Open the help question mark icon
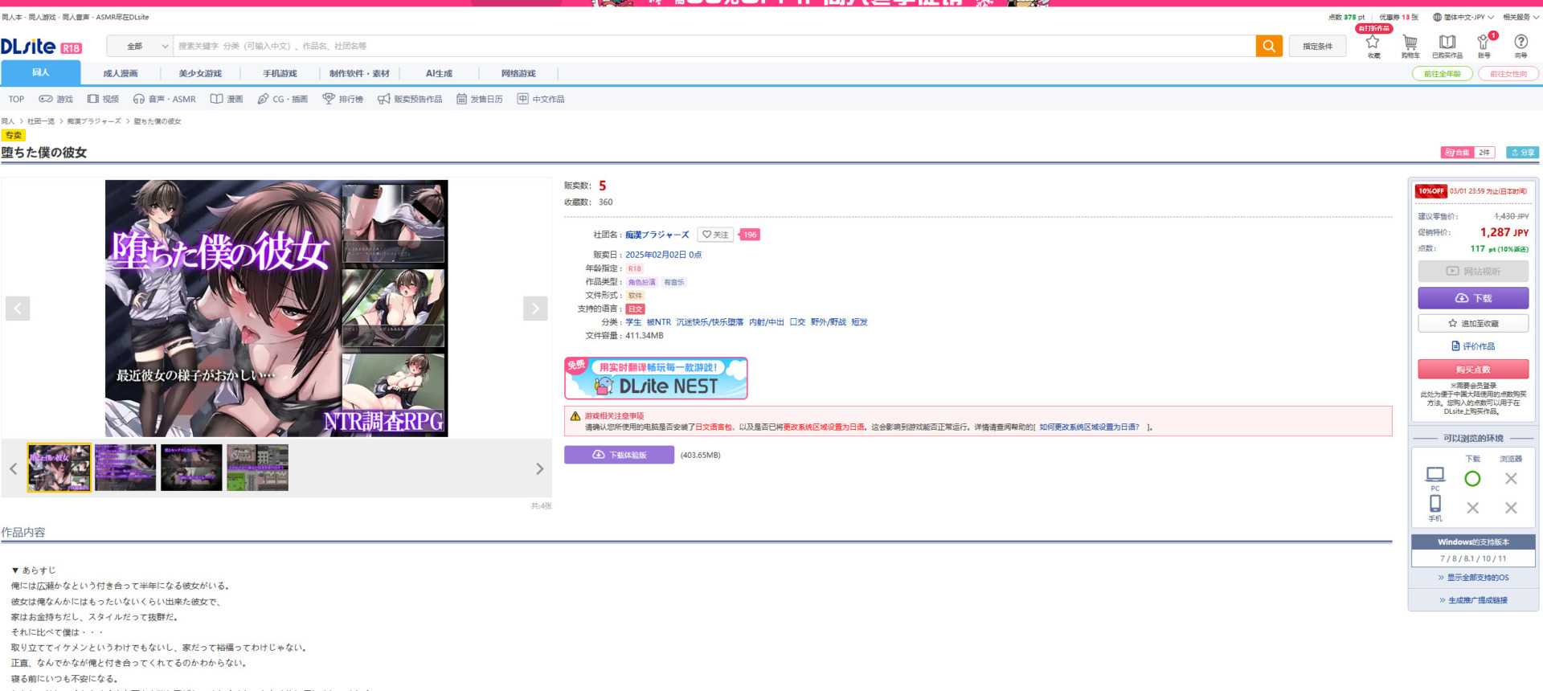This screenshot has width=1543, height=691. pyautogui.click(x=1520, y=45)
